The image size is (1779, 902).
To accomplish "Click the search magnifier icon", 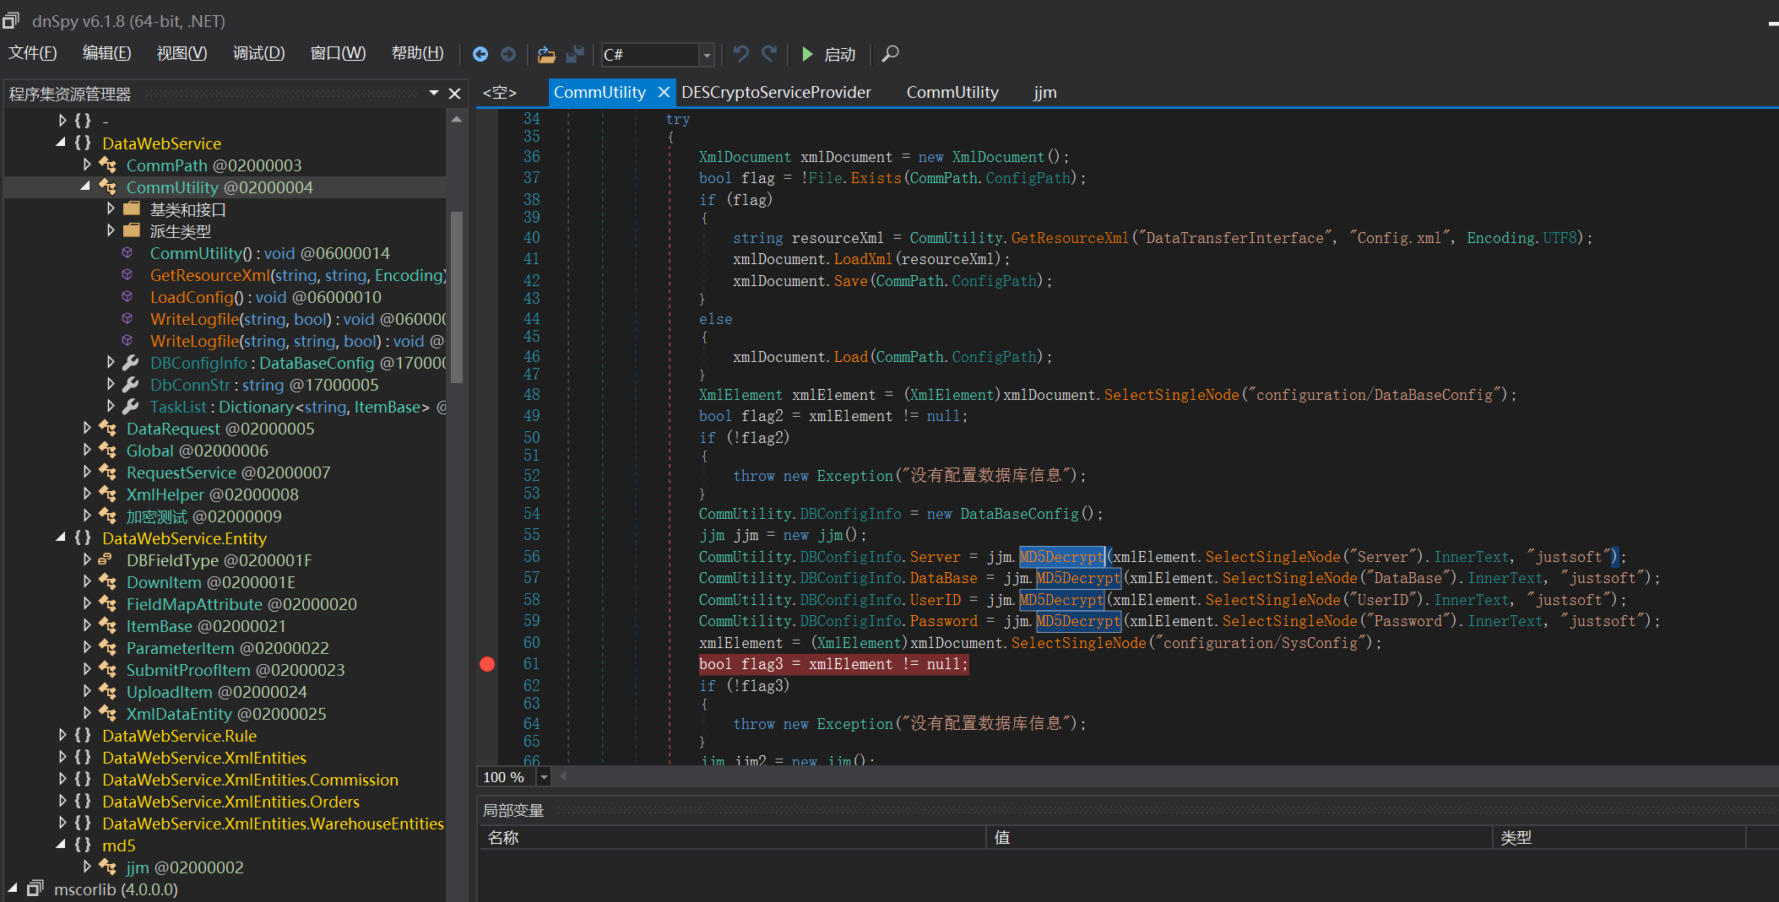I will coord(890,54).
